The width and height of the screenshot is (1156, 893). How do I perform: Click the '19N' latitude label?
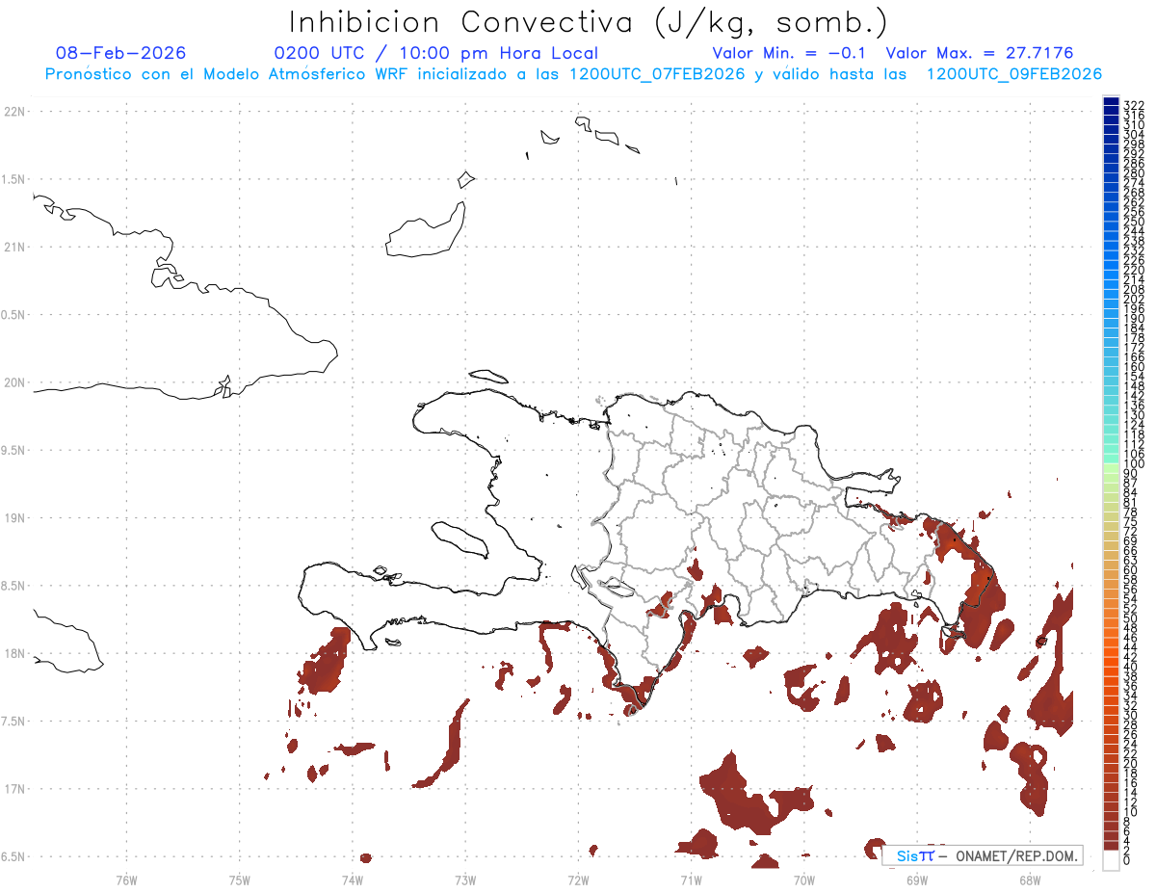point(15,518)
